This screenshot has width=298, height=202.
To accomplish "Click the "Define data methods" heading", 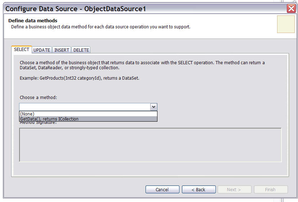I will (x=33, y=21).
